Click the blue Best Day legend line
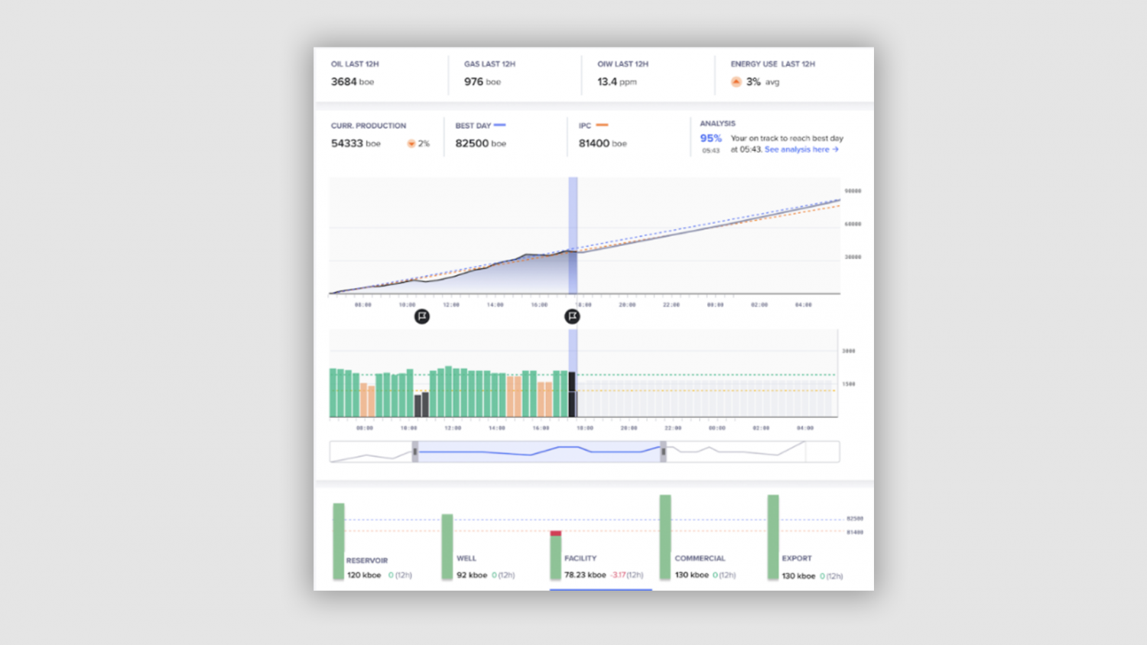 499,125
